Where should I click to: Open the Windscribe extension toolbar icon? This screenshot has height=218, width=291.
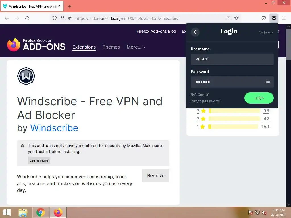(x=274, y=18)
